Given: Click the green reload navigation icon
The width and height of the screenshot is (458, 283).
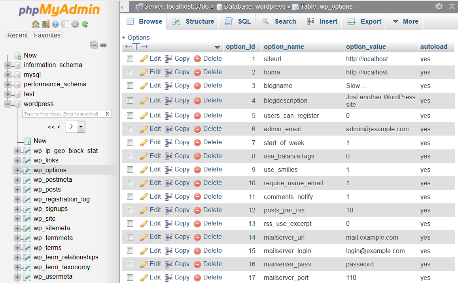Looking at the screenshot, I should 85,24.
